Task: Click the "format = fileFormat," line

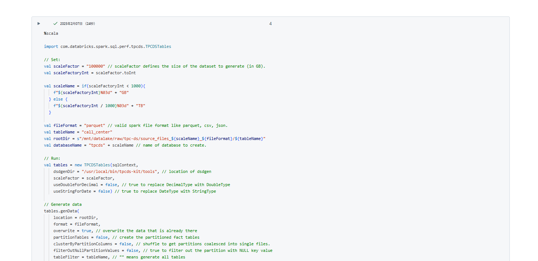Action: tap(77, 224)
